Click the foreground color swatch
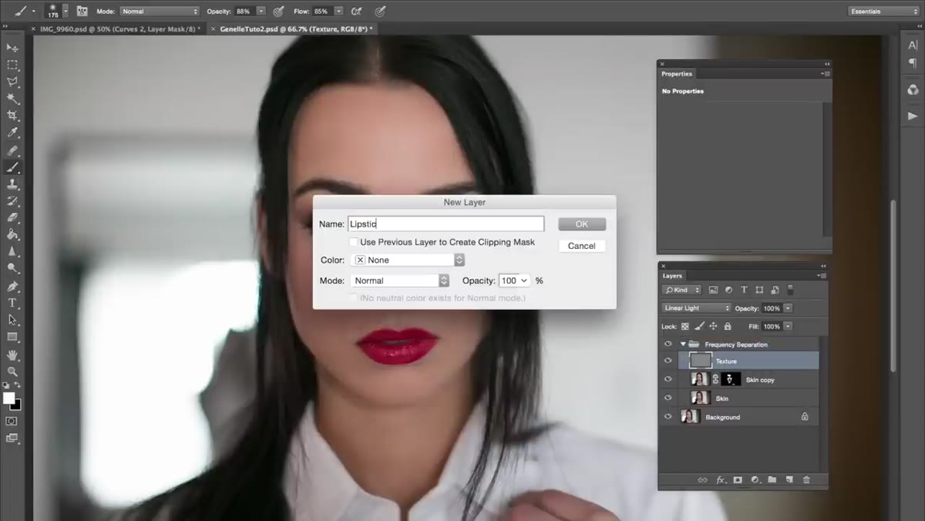This screenshot has height=521, width=925. (x=9, y=398)
